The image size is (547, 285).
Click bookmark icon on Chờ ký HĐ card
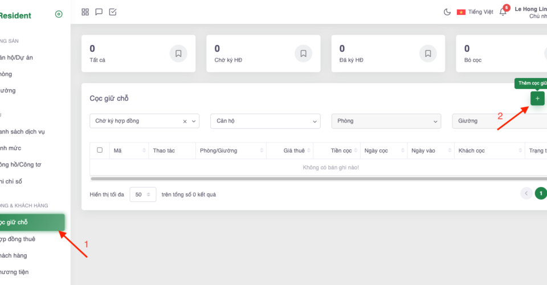pos(303,54)
